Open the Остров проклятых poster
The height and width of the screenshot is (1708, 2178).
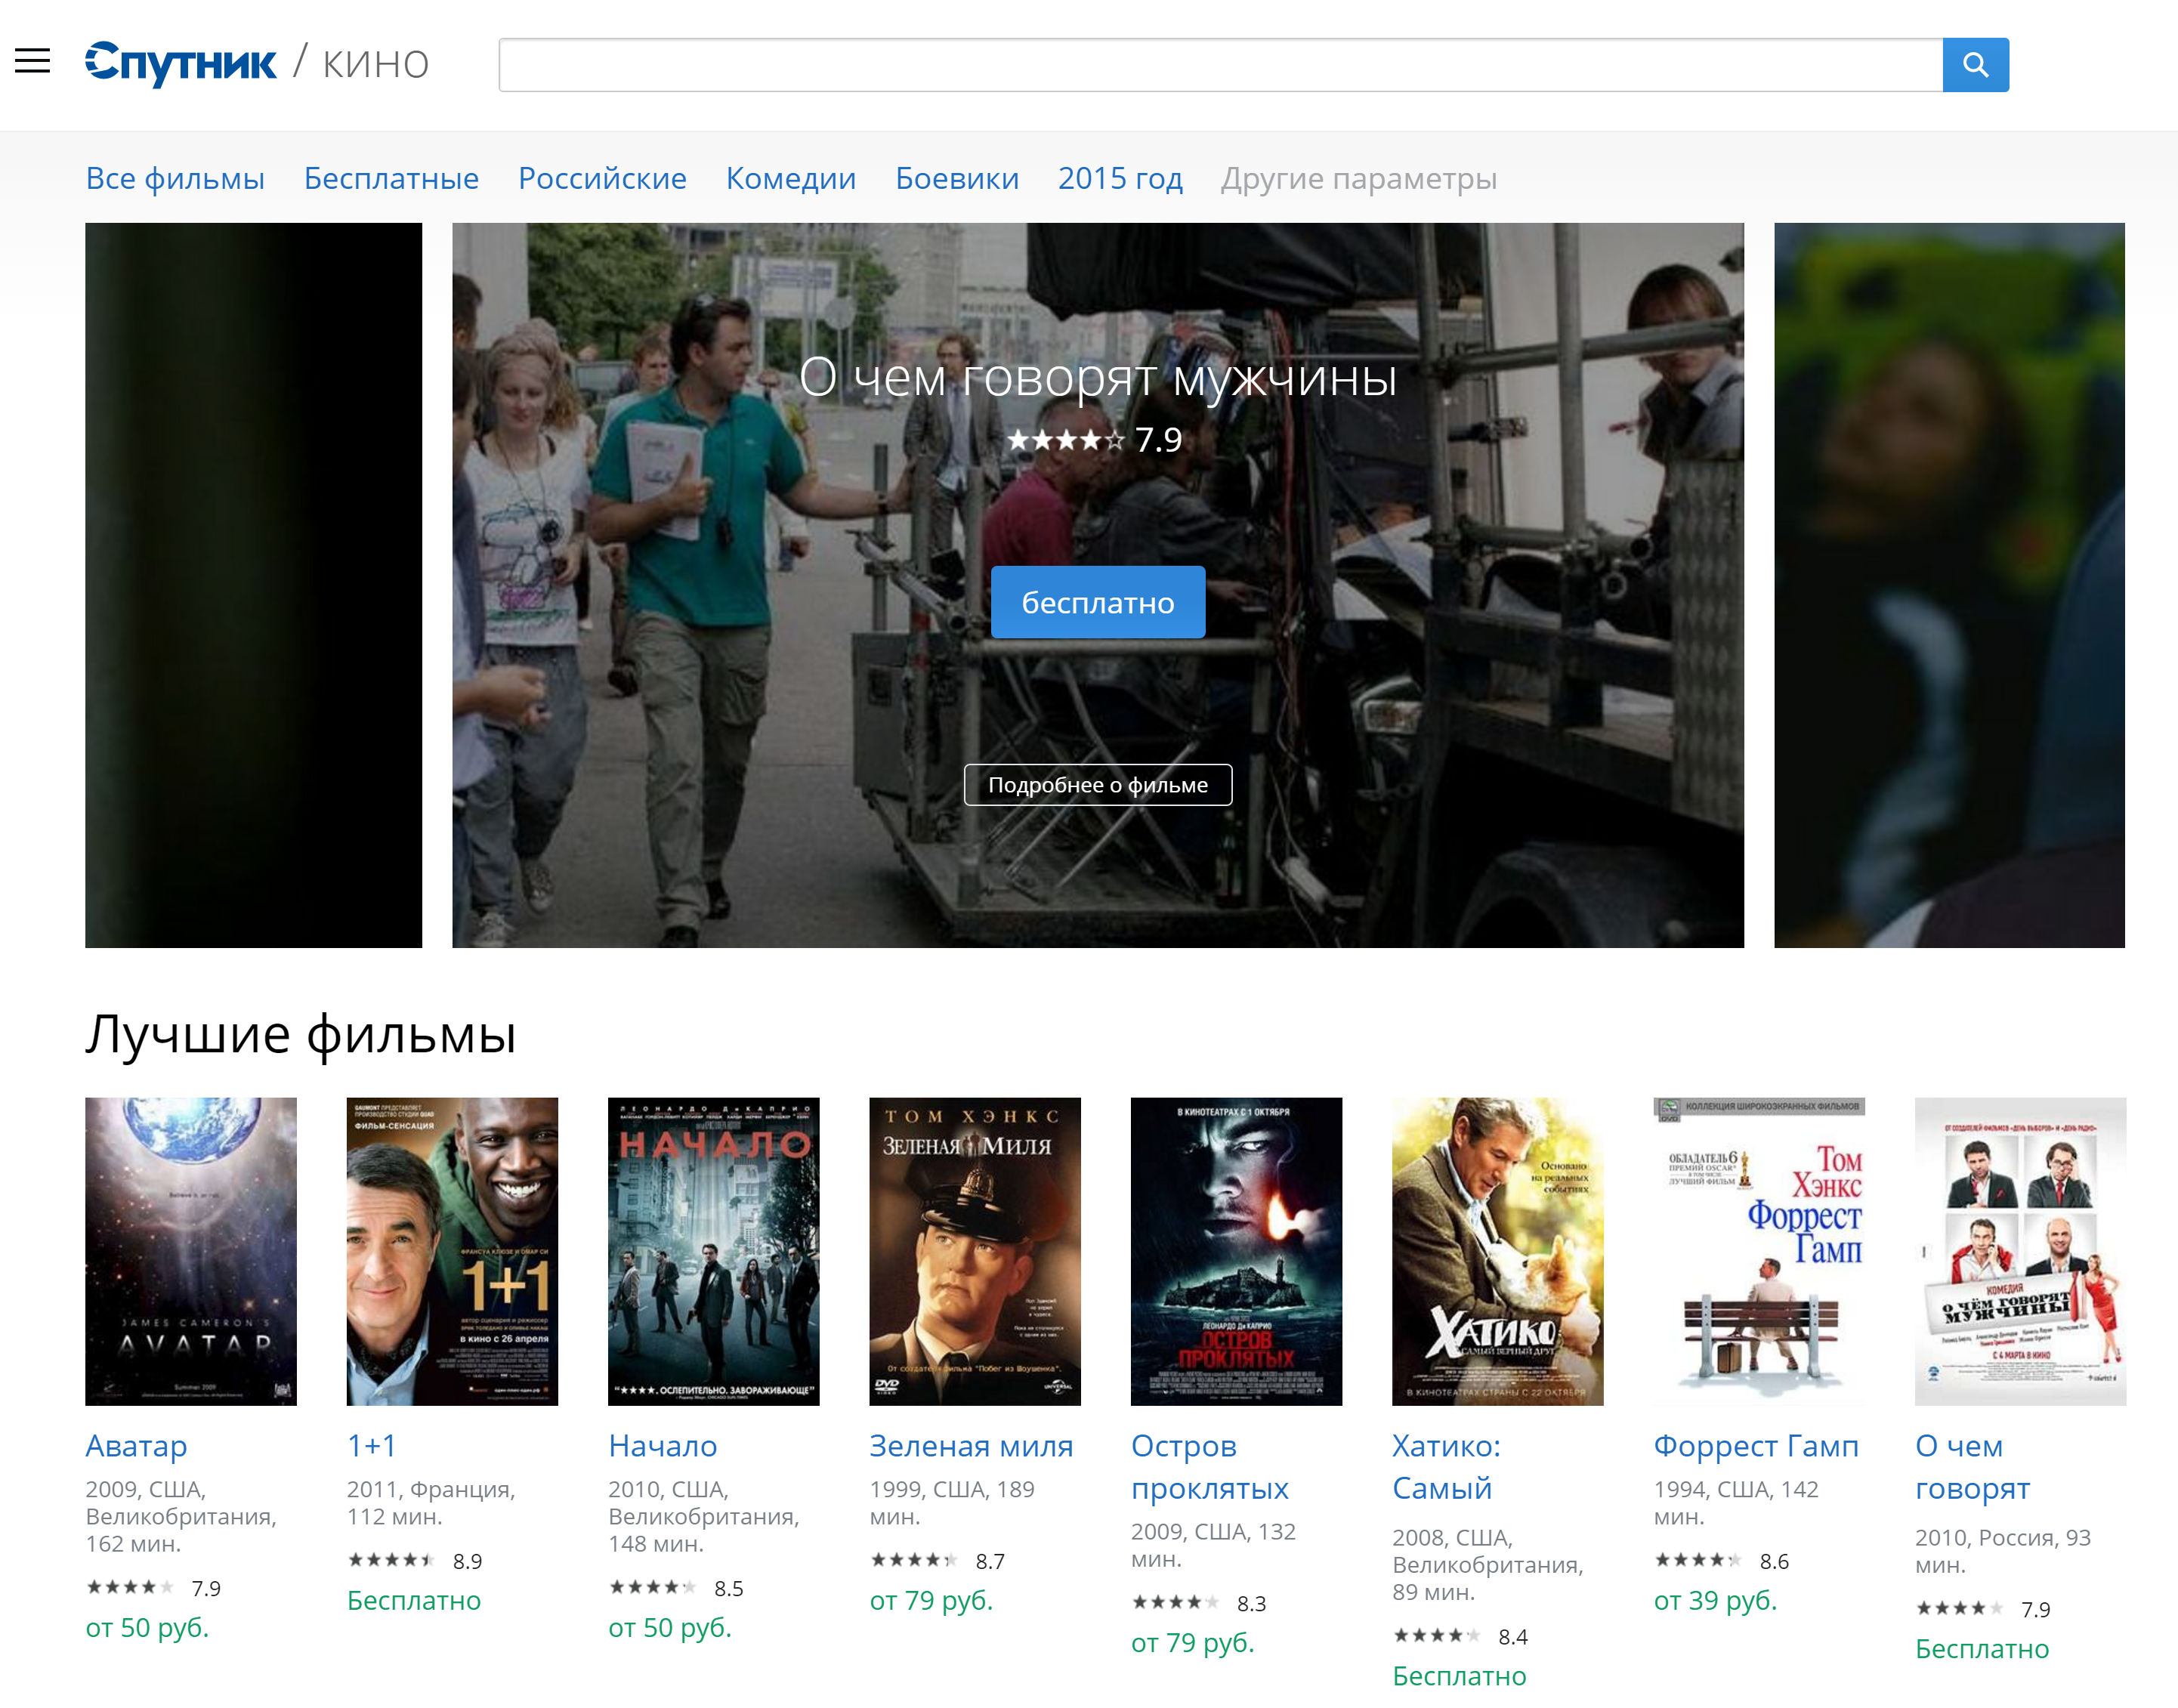[1236, 1251]
